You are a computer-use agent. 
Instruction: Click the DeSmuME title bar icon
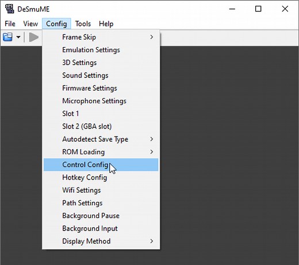coord(9,9)
